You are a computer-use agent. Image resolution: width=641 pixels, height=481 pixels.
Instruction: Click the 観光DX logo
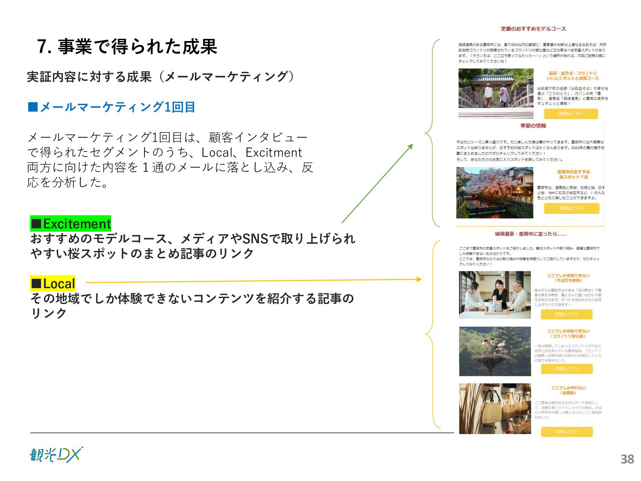(56, 454)
